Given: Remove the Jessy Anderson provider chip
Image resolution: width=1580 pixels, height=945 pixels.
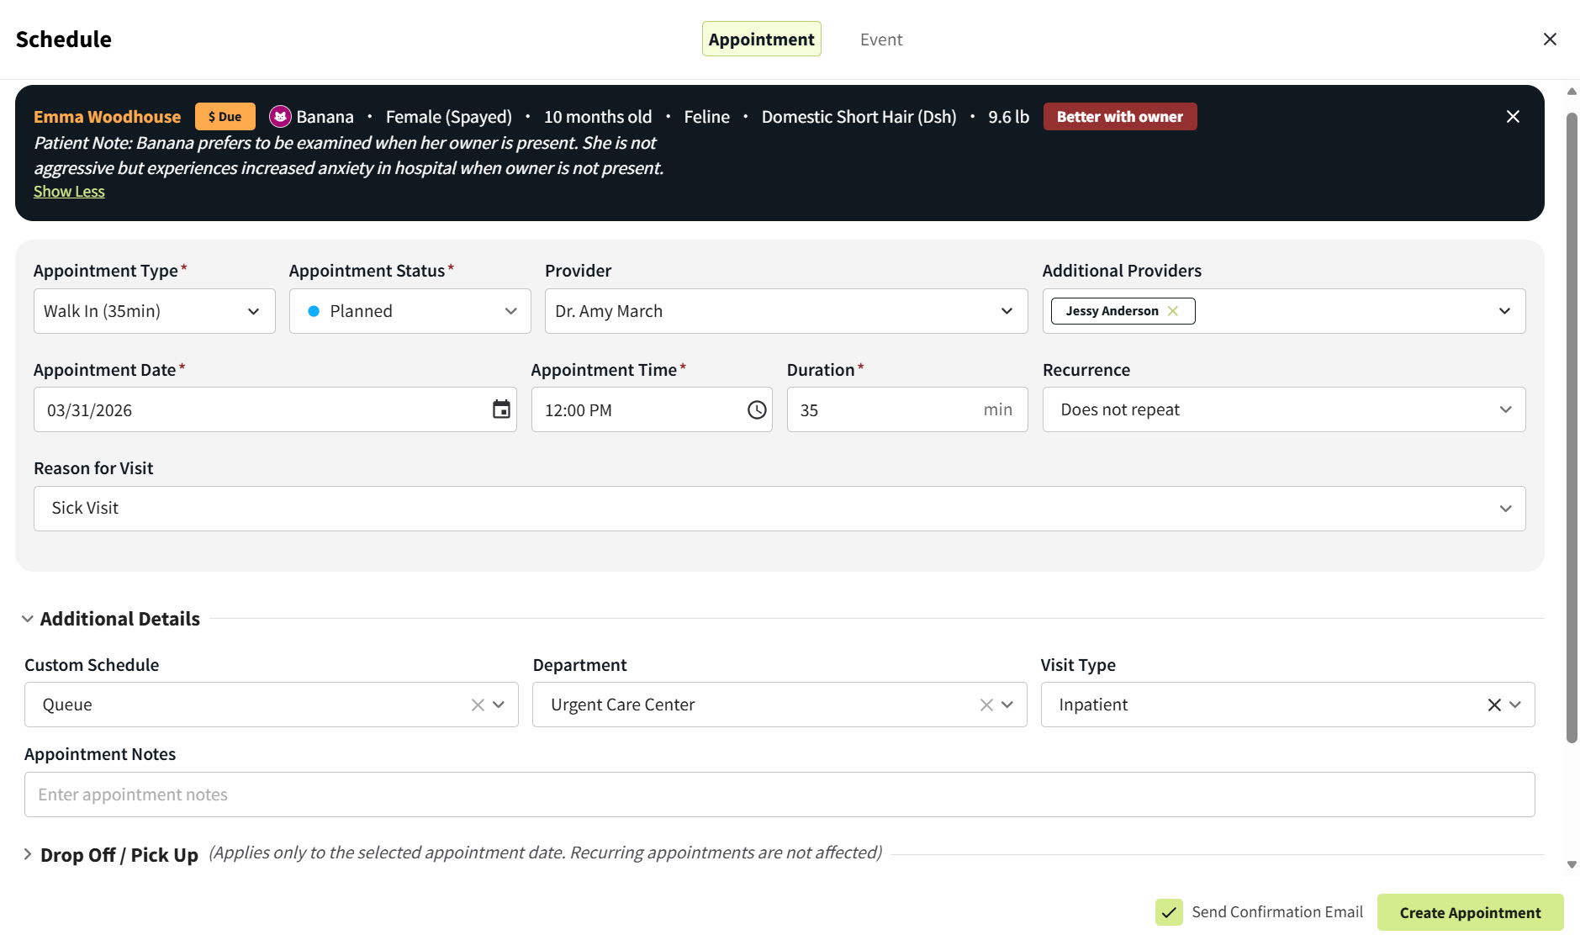Looking at the screenshot, I should (1173, 311).
